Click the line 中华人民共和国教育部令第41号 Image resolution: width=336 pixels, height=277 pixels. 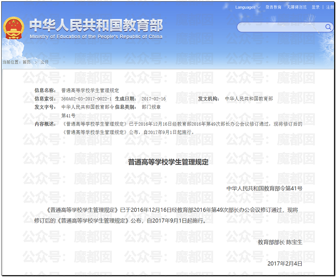pyautogui.click(x=264, y=189)
